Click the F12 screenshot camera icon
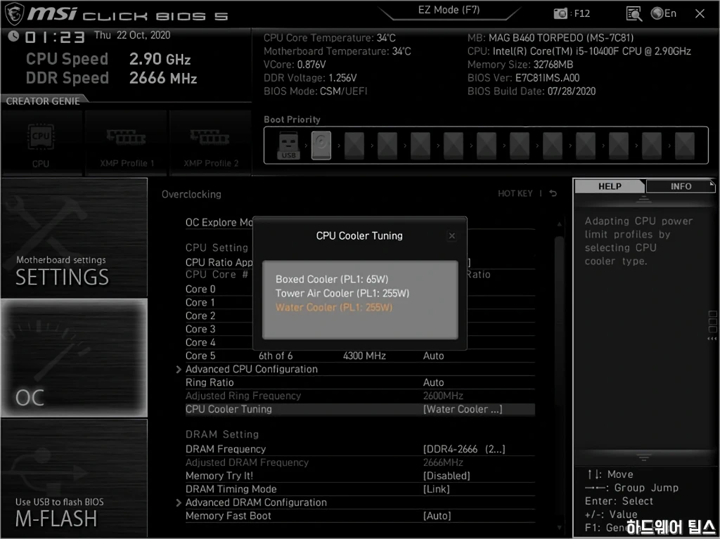Image resolution: width=720 pixels, height=539 pixels. [x=560, y=14]
